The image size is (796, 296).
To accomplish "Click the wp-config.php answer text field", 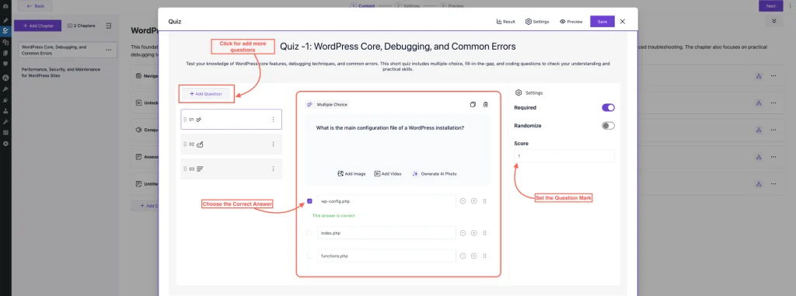I will tap(387, 201).
